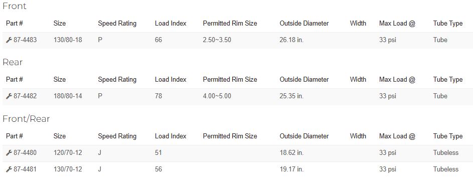Screen dimensions: 473x187
Task: Click the wrench icon beside part 87-4482
Action: 9,96
